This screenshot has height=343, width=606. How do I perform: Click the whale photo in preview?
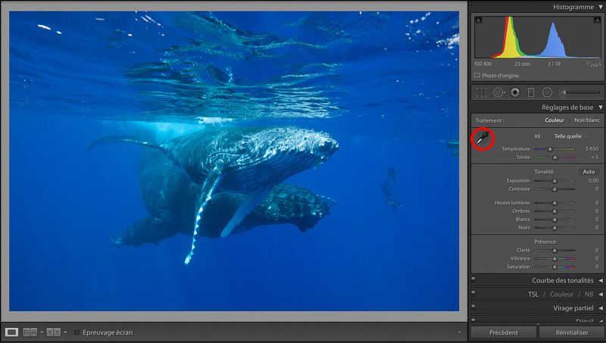(234, 161)
